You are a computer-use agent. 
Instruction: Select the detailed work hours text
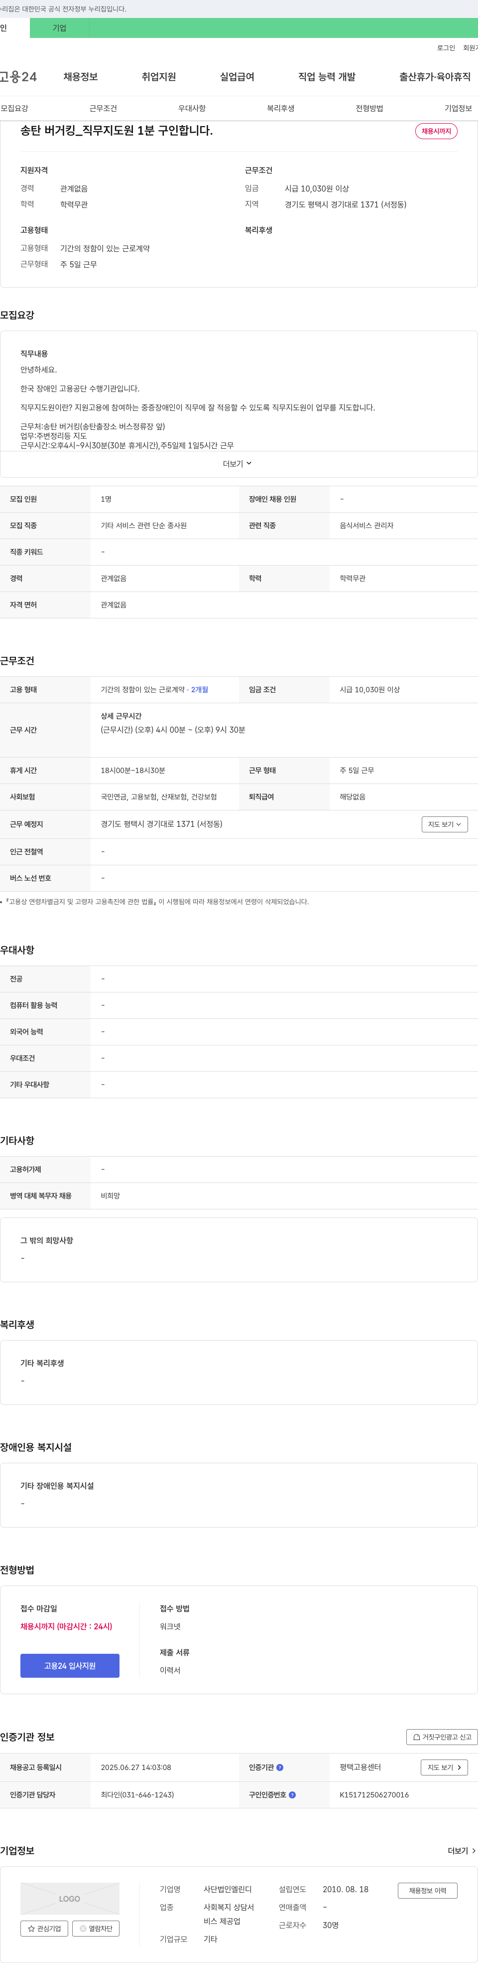[x=173, y=730]
